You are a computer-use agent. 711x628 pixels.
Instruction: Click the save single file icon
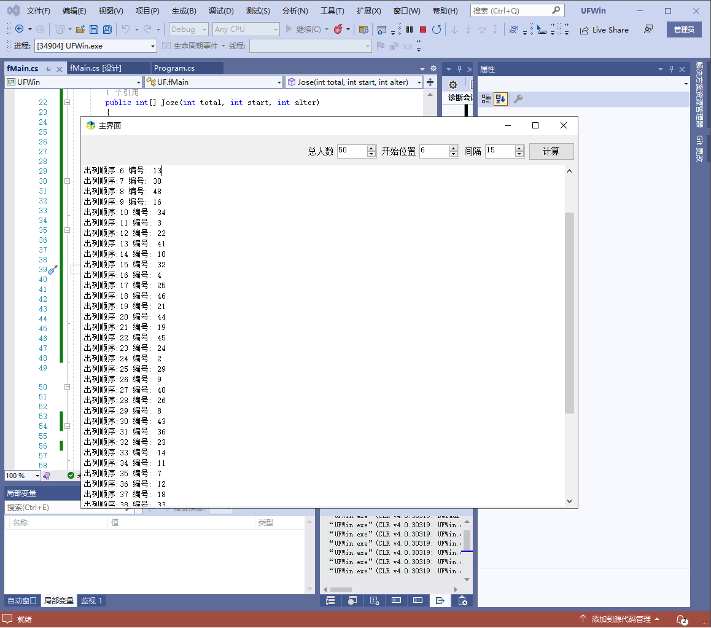[x=94, y=29]
